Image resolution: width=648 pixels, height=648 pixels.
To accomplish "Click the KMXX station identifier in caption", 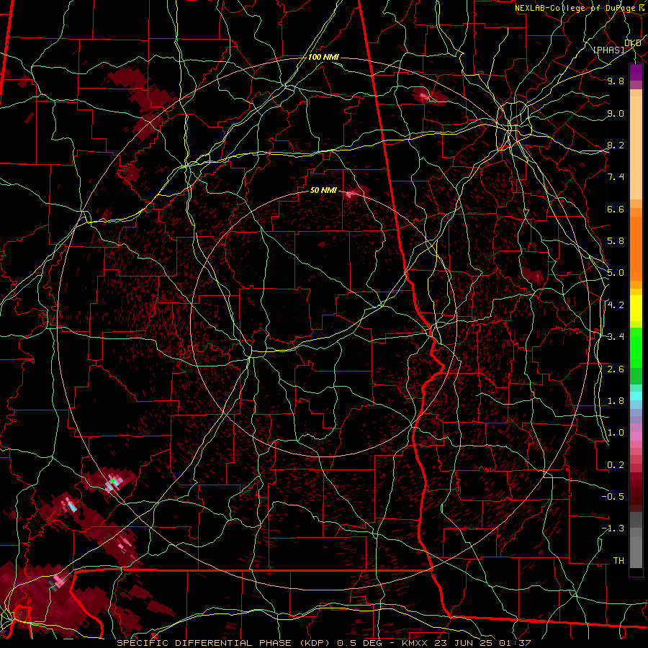I will click(415, 643).
